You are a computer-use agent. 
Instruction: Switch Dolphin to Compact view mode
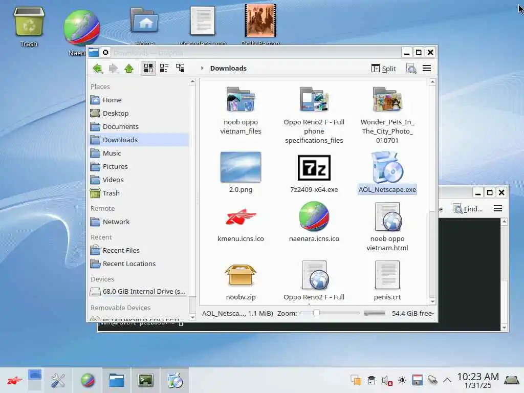point(164,69)
